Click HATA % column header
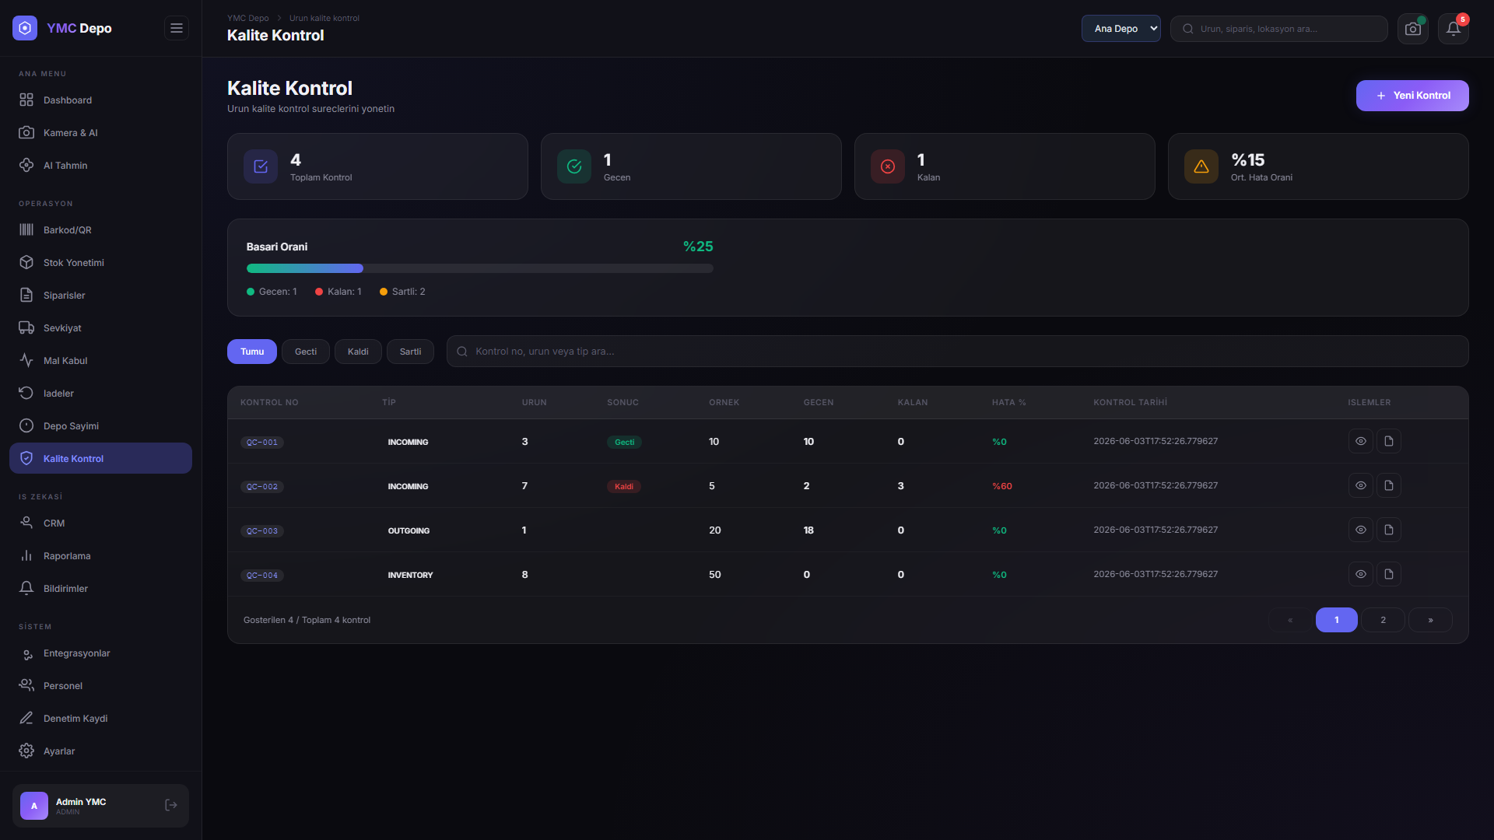This screenshot has width=1494, height=840. pyautogui.click(x=1008, y=403)
